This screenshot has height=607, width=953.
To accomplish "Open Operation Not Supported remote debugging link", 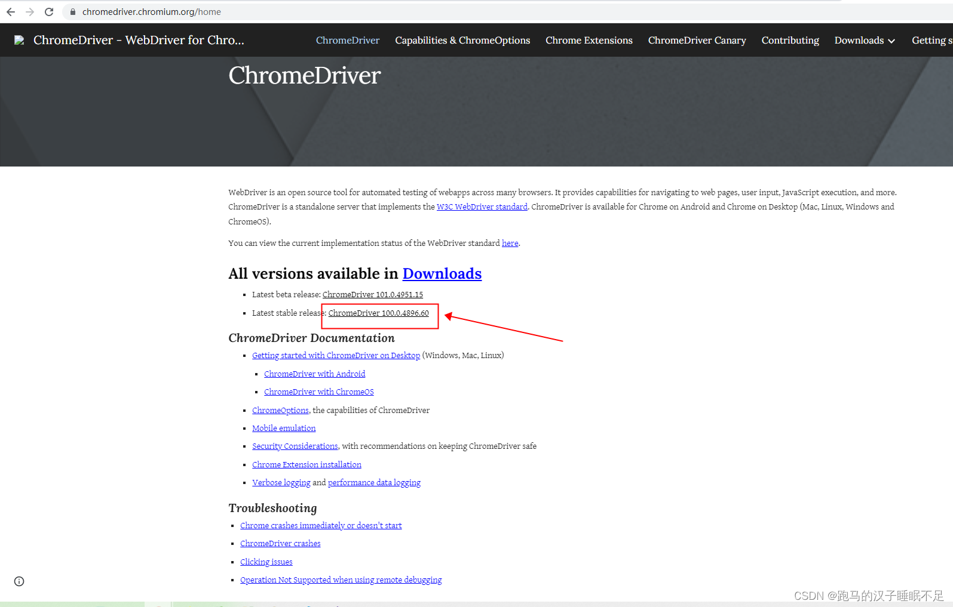I will (x=341, y=580).
